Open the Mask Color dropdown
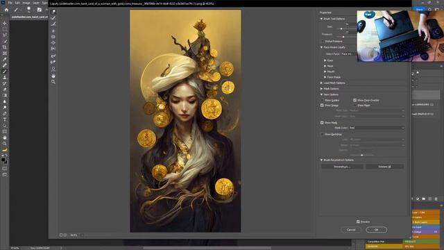444x250 pixels. 377,128
